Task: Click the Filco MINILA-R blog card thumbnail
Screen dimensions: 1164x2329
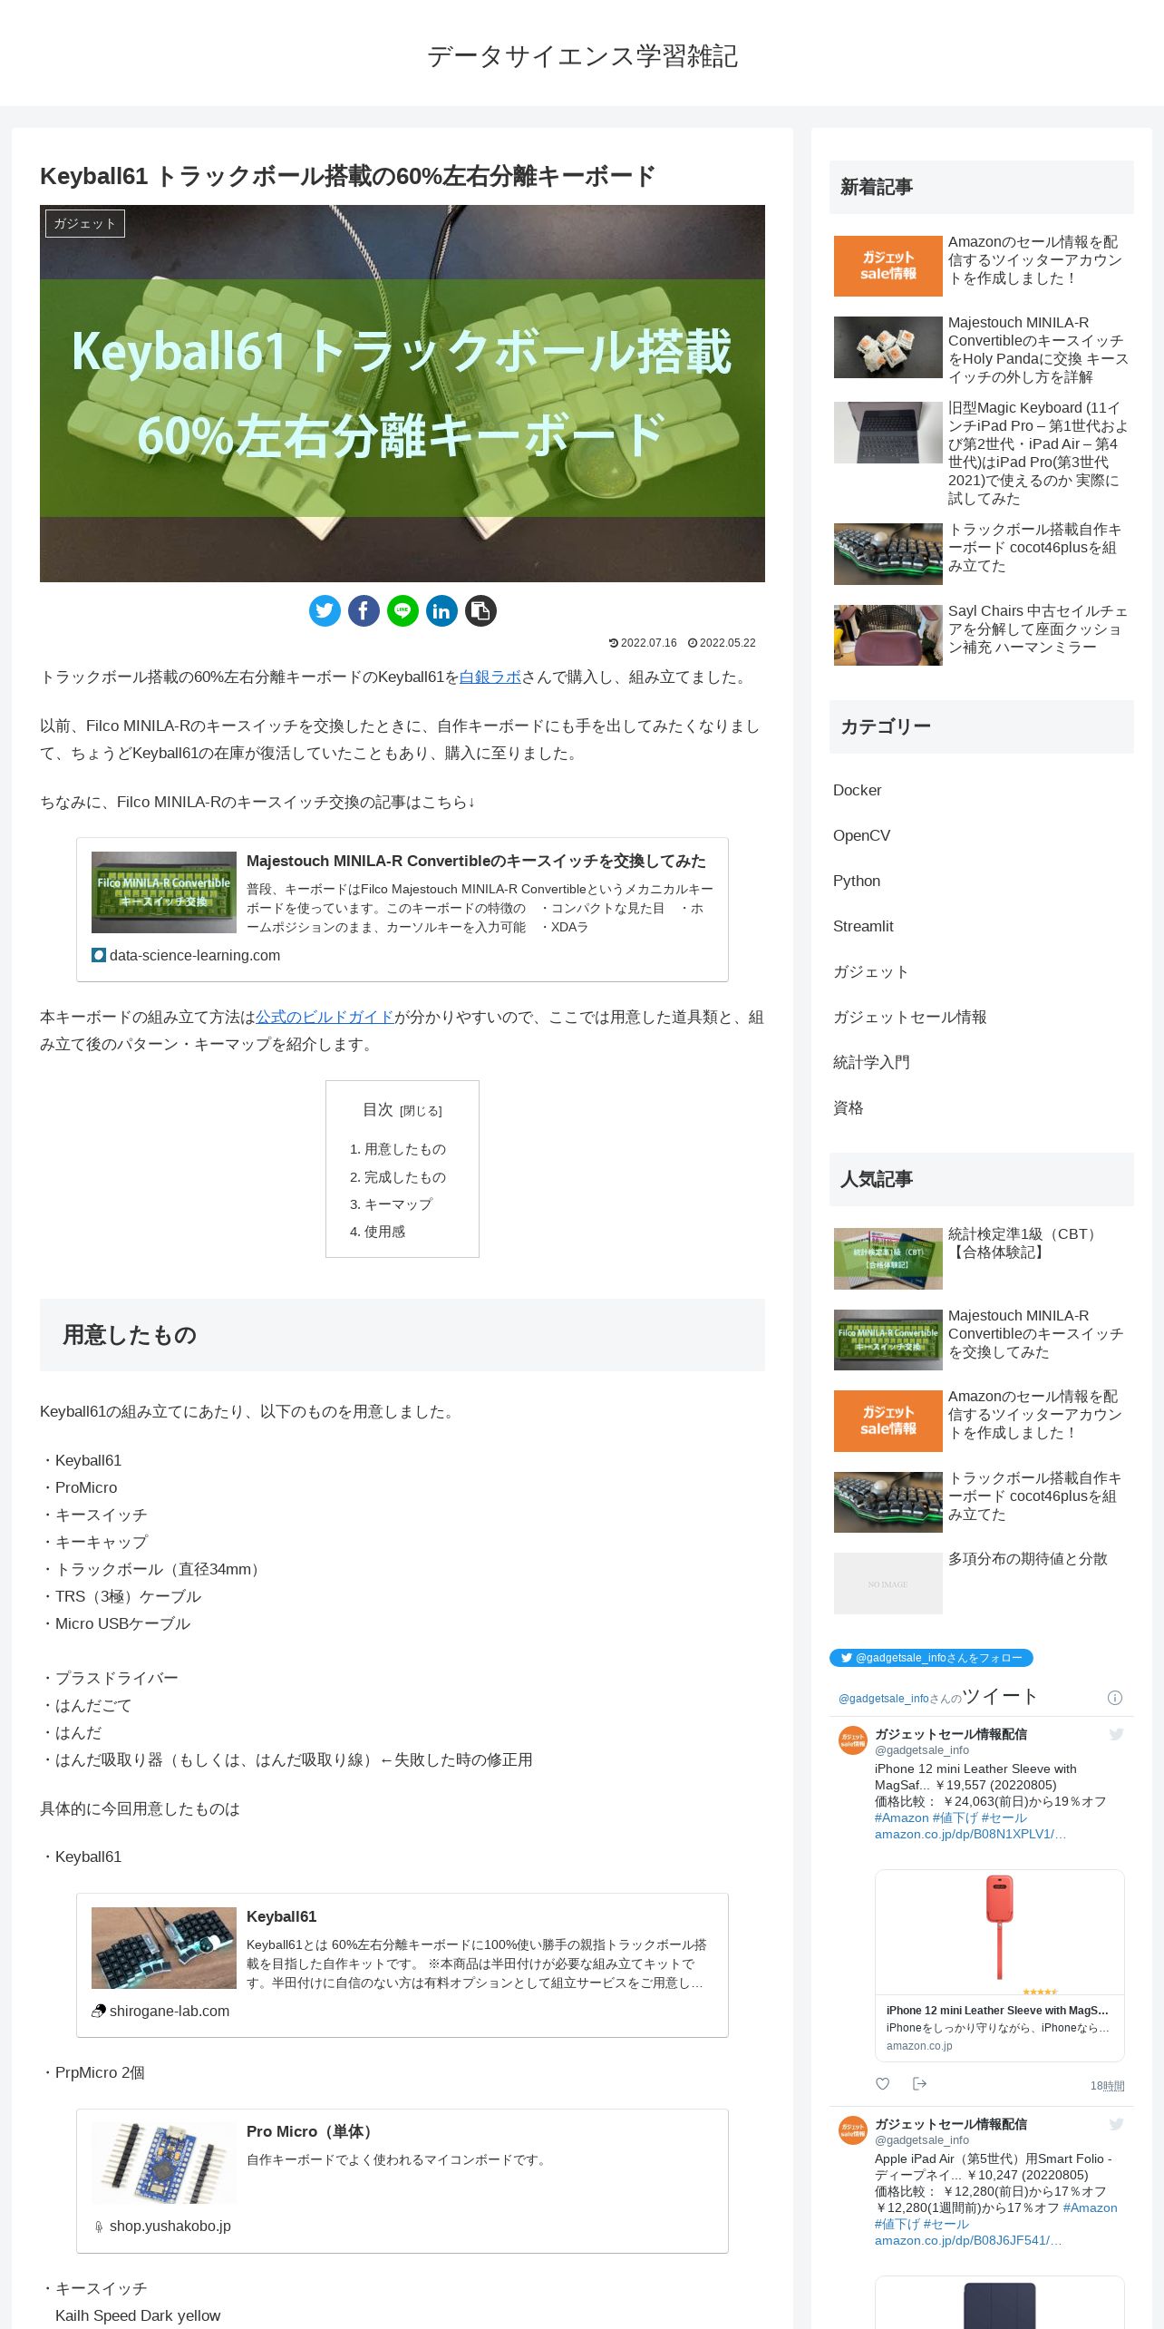Action: [x=164, y=892]
